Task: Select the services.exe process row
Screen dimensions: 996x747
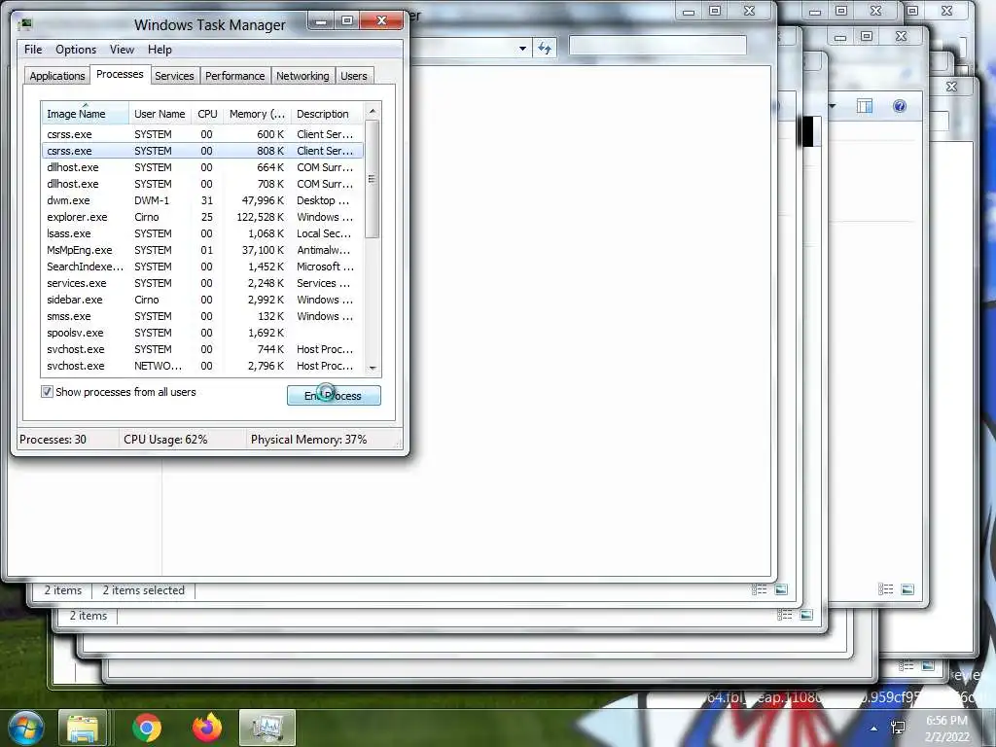Action: (202, 283)
